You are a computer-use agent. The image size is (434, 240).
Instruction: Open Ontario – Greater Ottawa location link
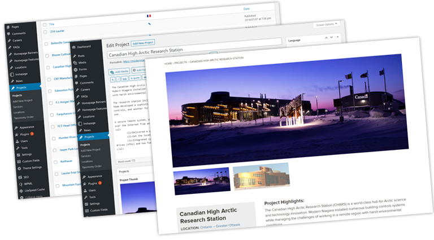tap(220, 226)
